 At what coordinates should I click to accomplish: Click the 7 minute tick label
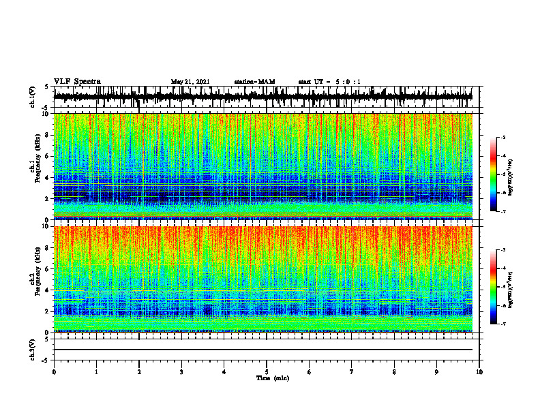coord(352,372)
